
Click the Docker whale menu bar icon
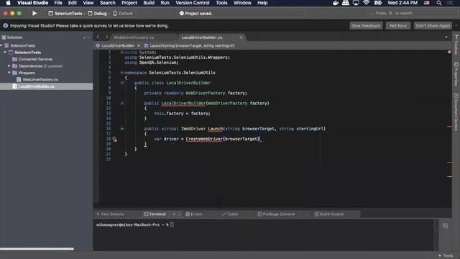tap(336, 3)
